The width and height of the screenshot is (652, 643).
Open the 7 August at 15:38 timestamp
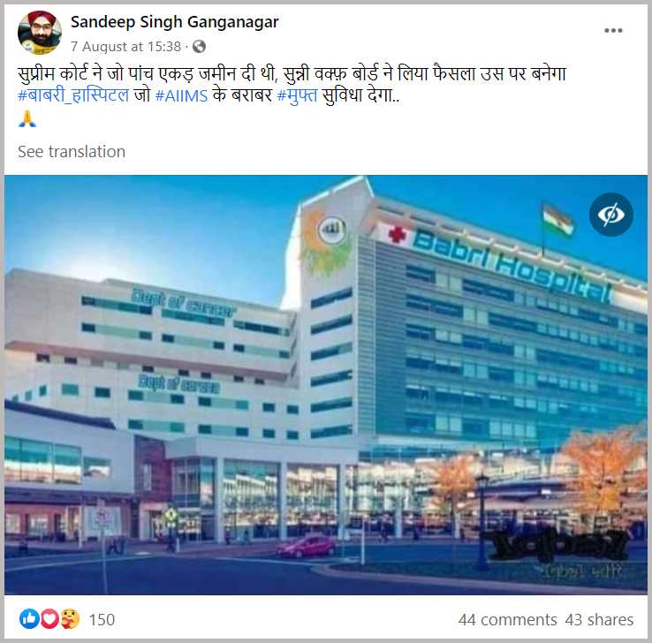click(126, 47)
